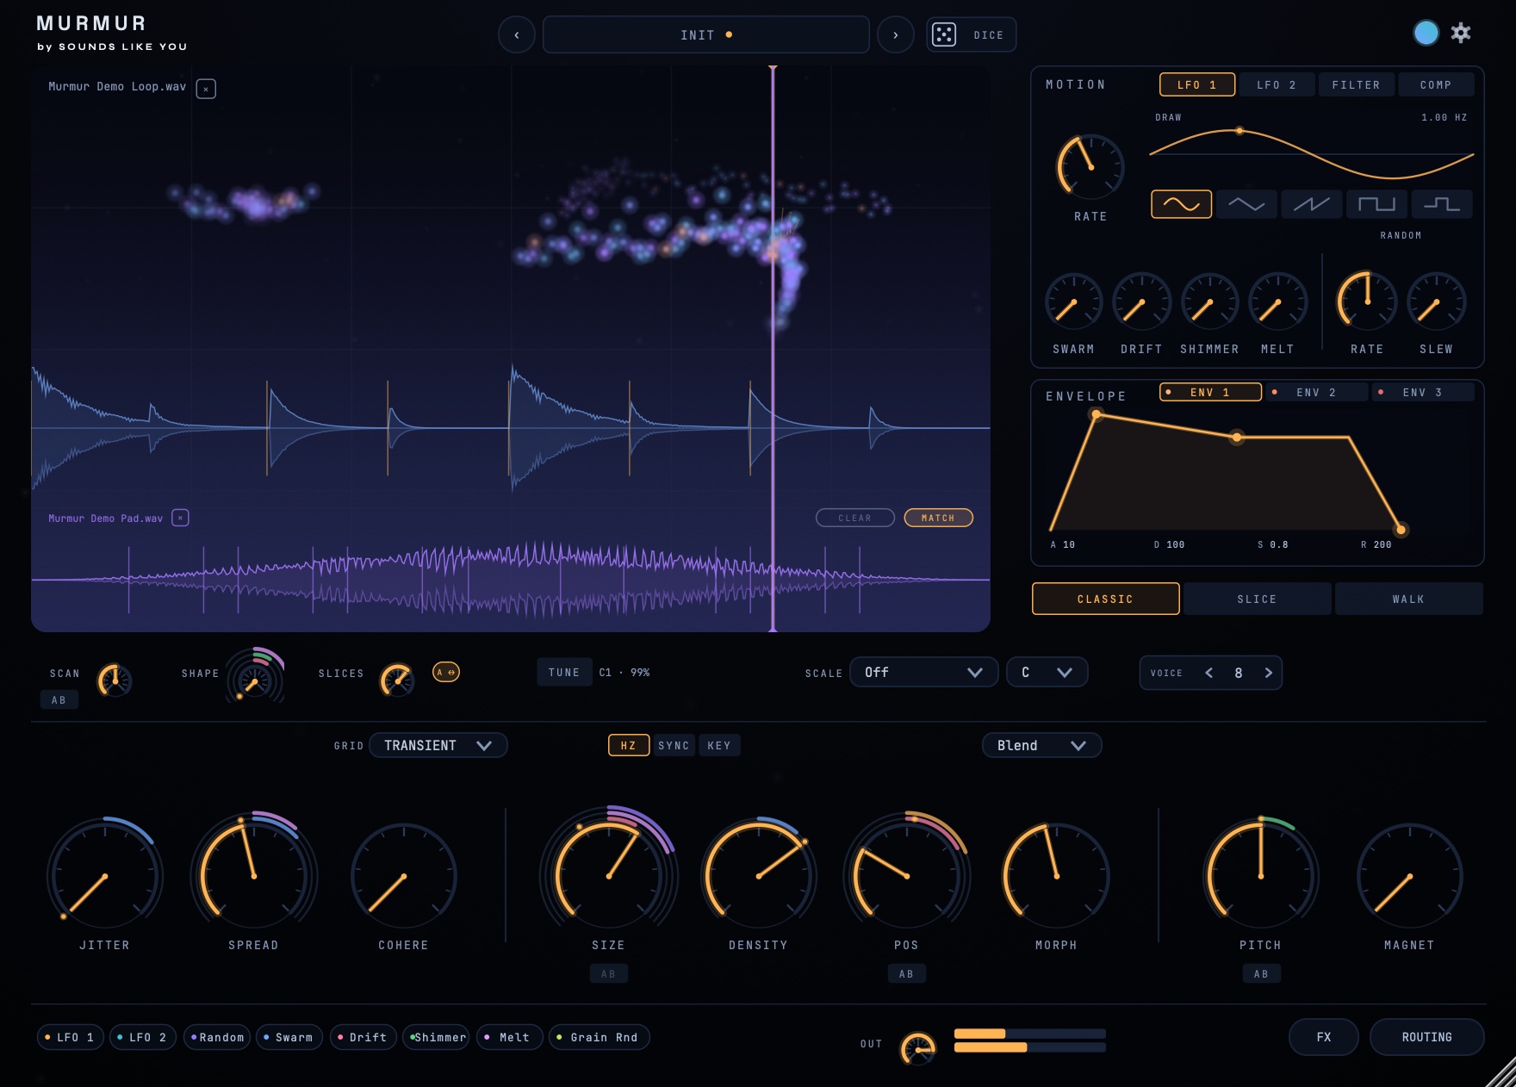1516x1087 pixels.
Task: Adjust the Swarm knob
Action: click(1073, 301)
